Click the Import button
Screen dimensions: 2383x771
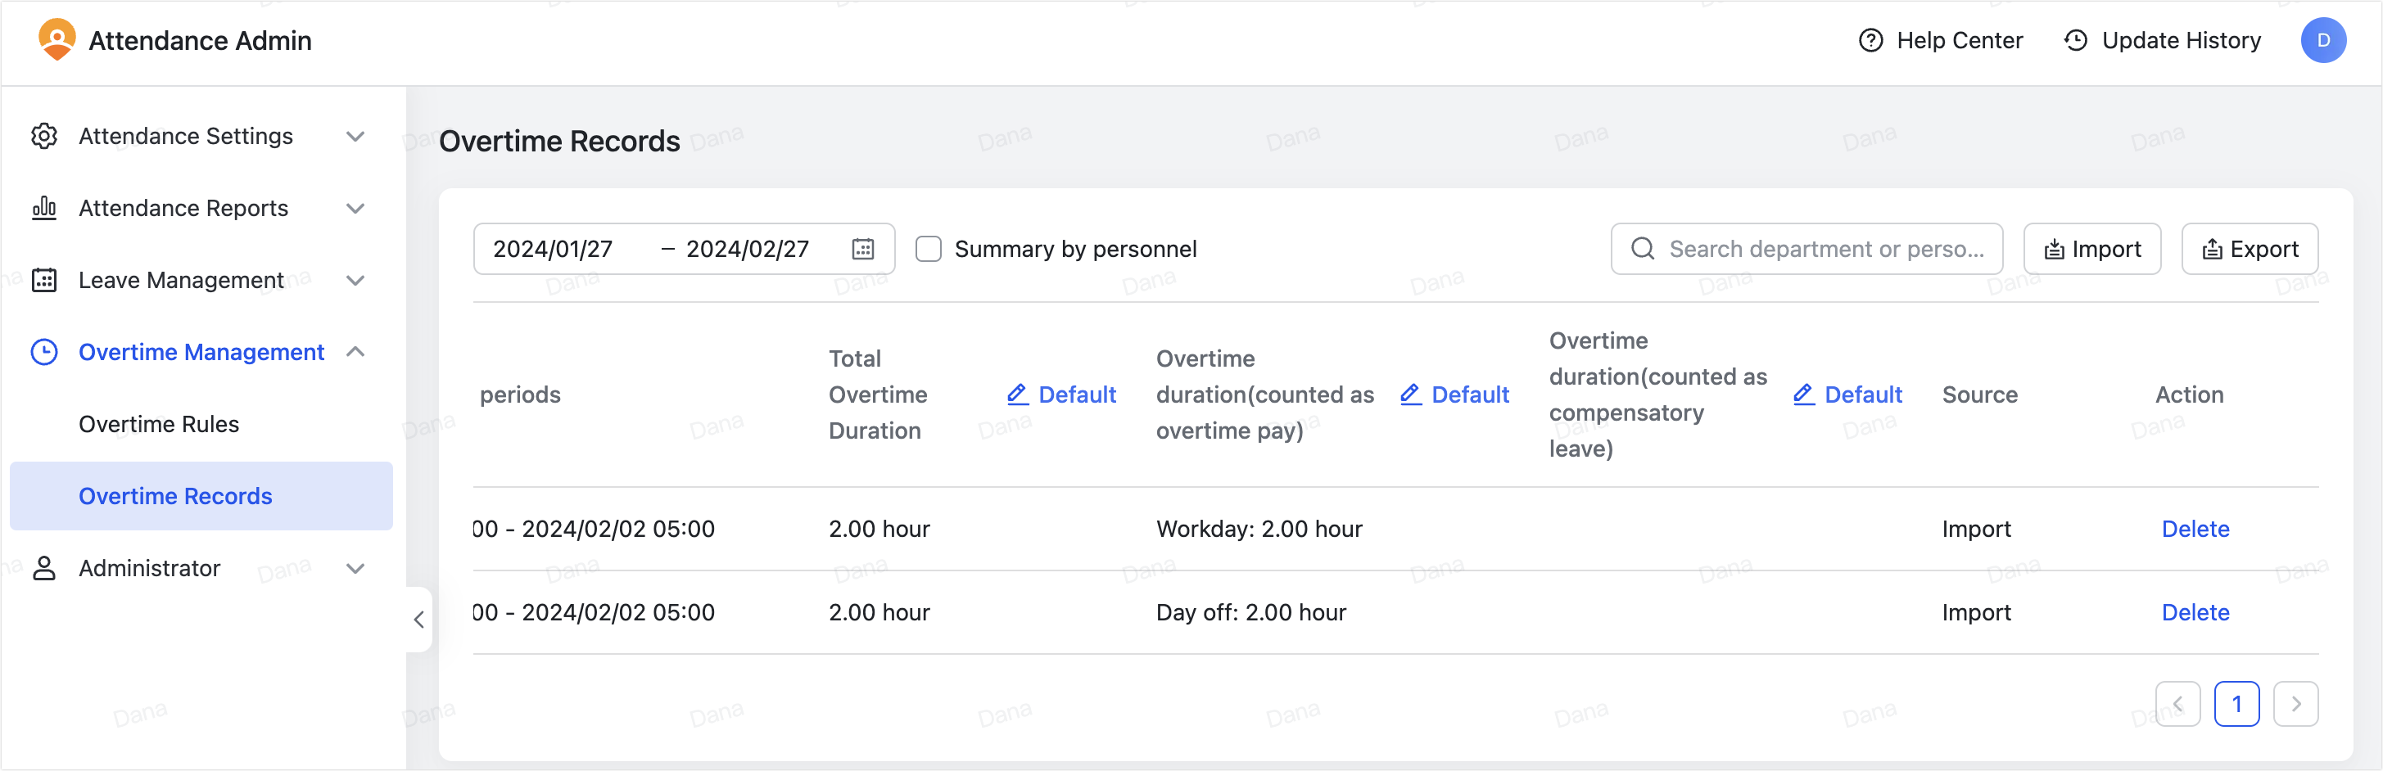pyautogui.click(x=2091, y=249)
